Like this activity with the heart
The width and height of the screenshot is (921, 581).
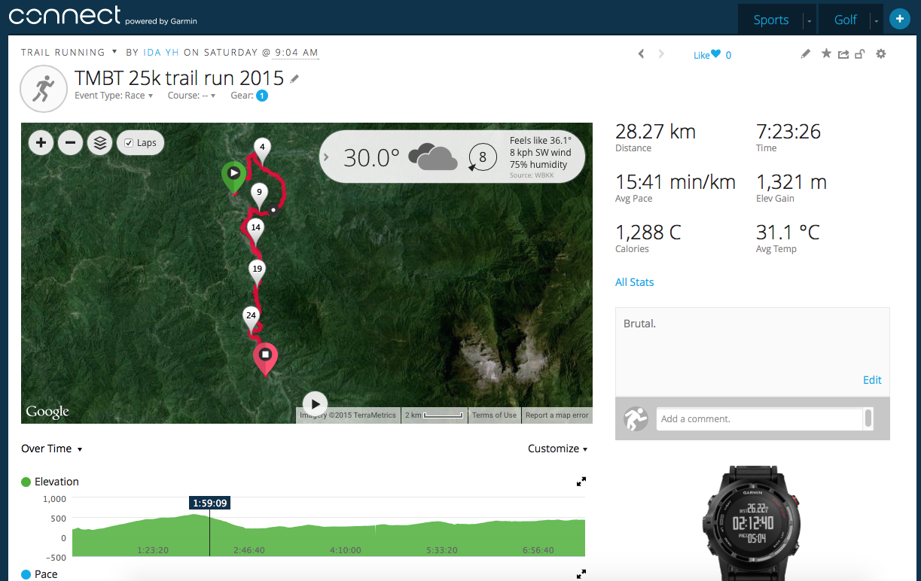click(715, 54)
